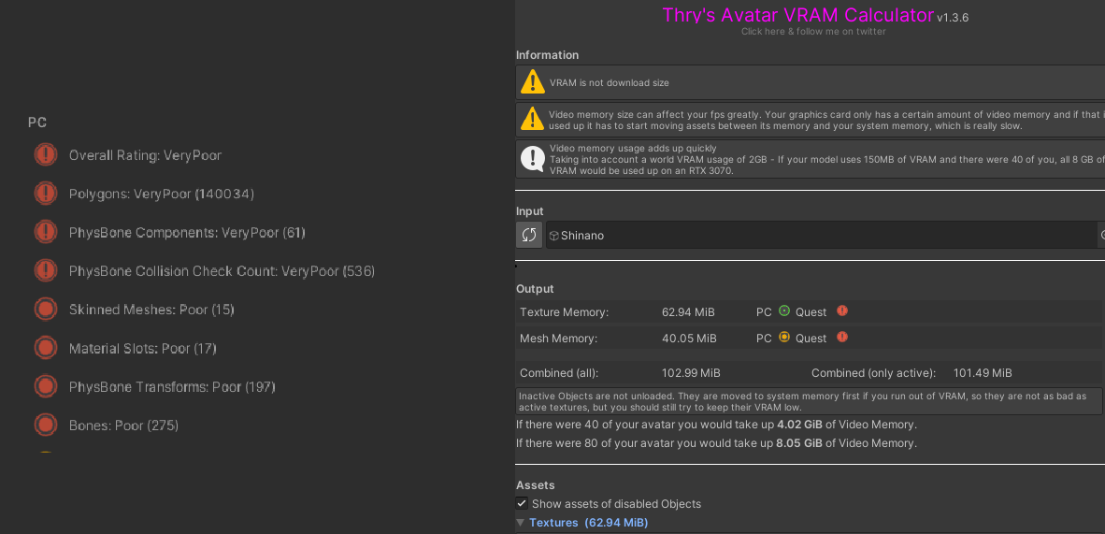Click the 4.02 GiB video memory figure

[799, 425]
